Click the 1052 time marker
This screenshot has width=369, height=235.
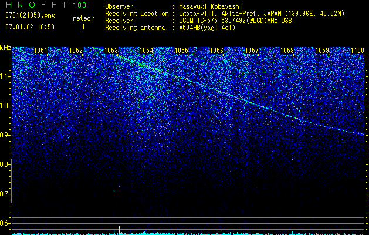[76, 51]
